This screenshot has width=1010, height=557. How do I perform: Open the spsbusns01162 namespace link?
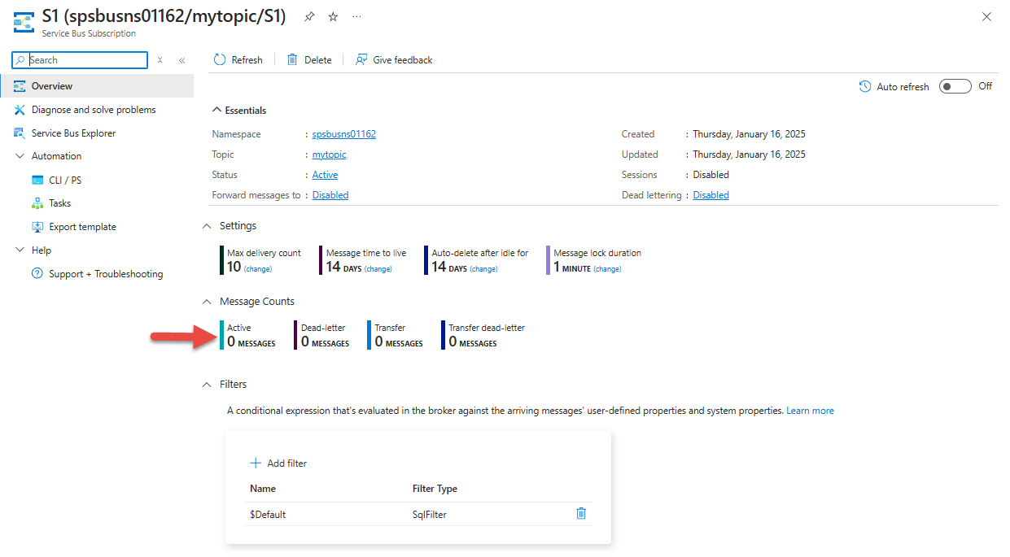(343, 134)
